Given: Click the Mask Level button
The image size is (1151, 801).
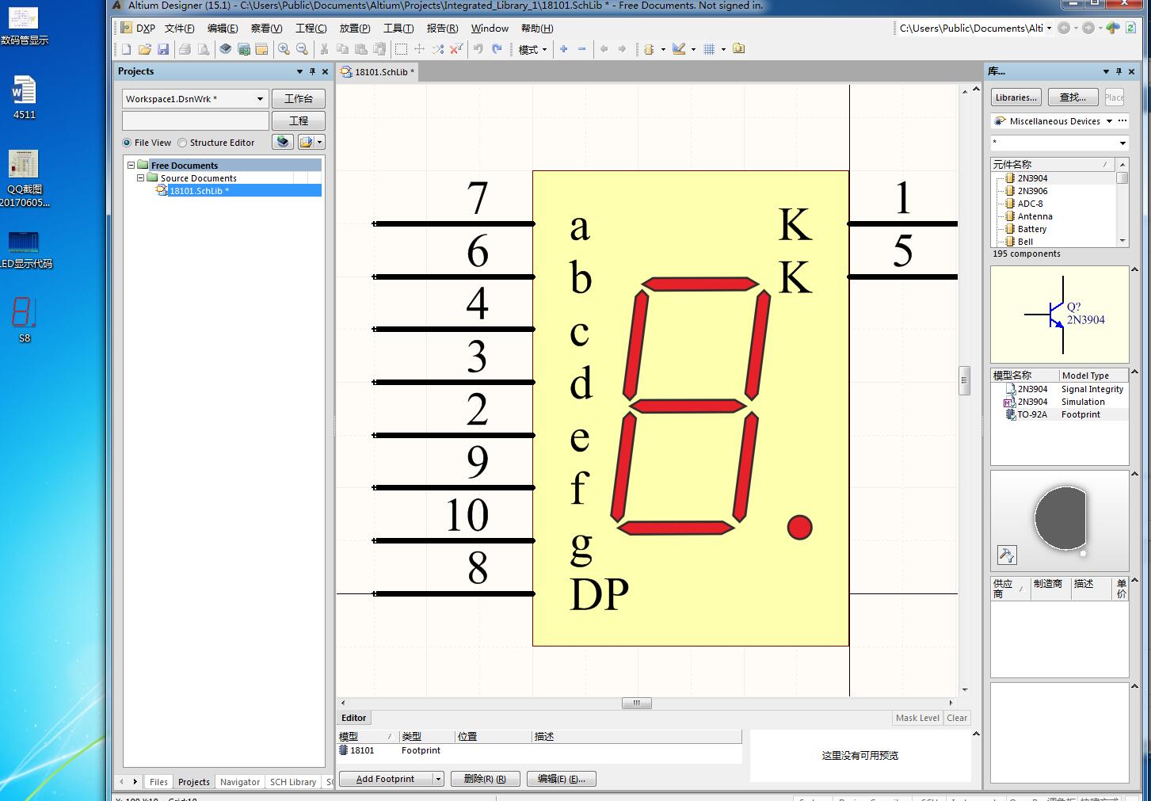Looking at the screenshot, I should click(x=917, y=718).
